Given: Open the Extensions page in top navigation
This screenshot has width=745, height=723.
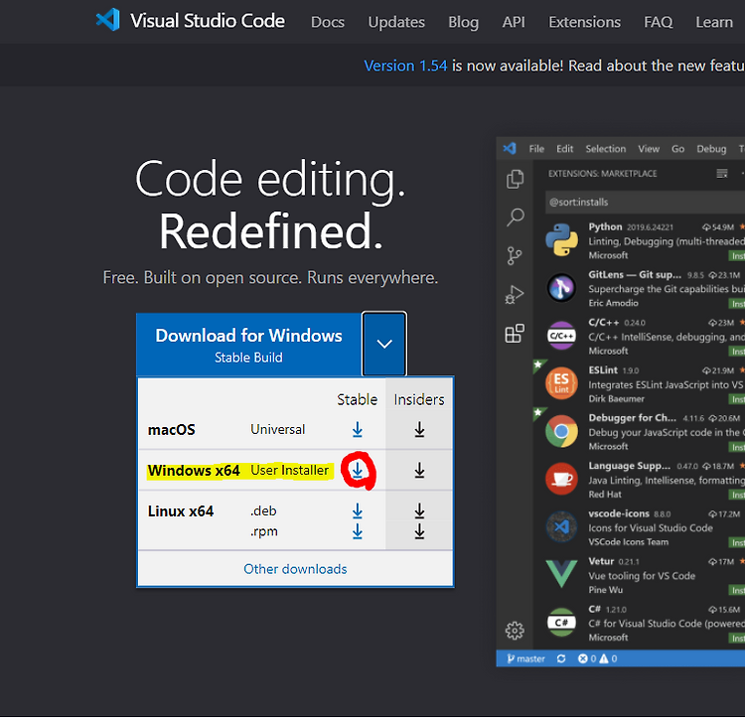Looking at the screenshot, I should [x=584, y=22].
